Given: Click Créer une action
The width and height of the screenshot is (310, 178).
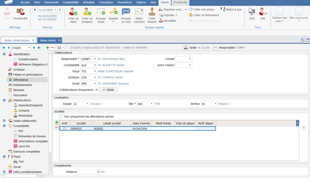Looking at the screenshot, I should 201,9.
